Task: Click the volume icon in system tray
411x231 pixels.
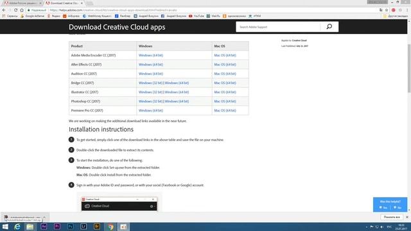Action: [382, 227]
